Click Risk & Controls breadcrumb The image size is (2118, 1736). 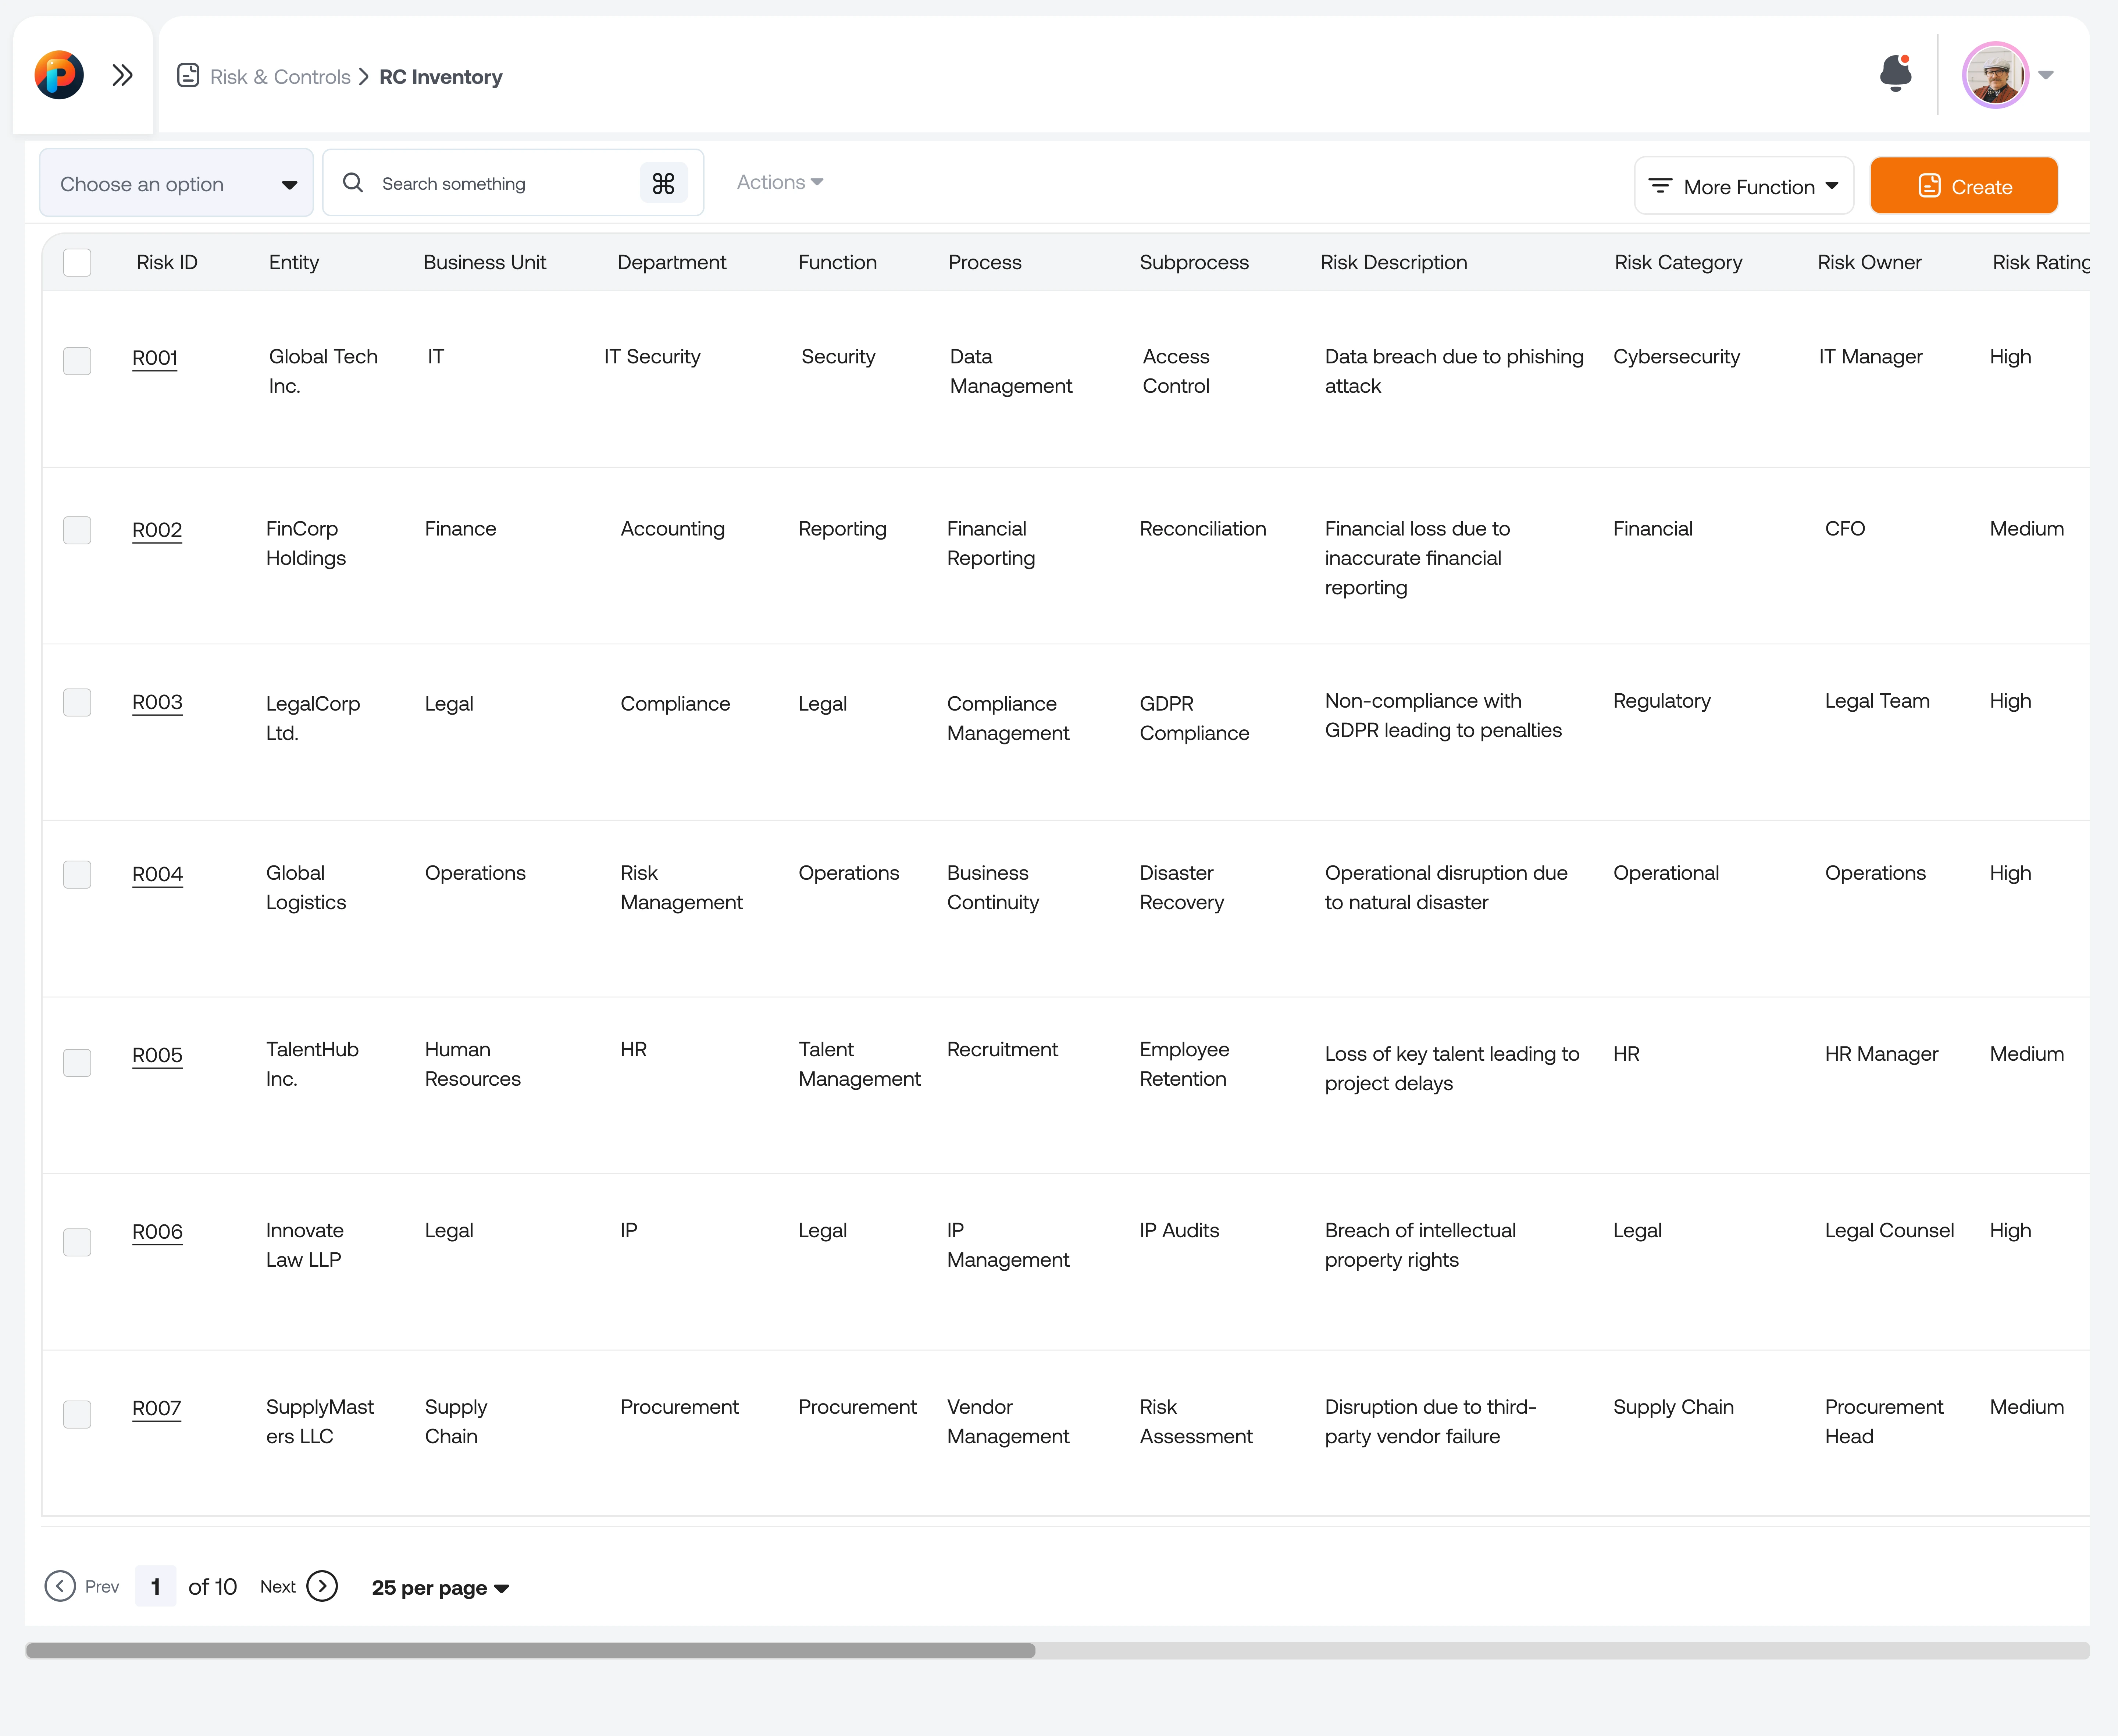[x=280, y=77]
